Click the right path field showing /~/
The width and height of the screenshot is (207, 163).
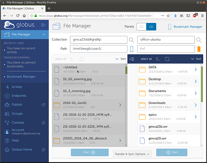(166, 49)
